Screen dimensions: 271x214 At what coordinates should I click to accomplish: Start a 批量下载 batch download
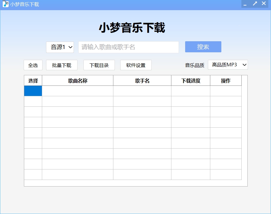(x=62, y=65)
